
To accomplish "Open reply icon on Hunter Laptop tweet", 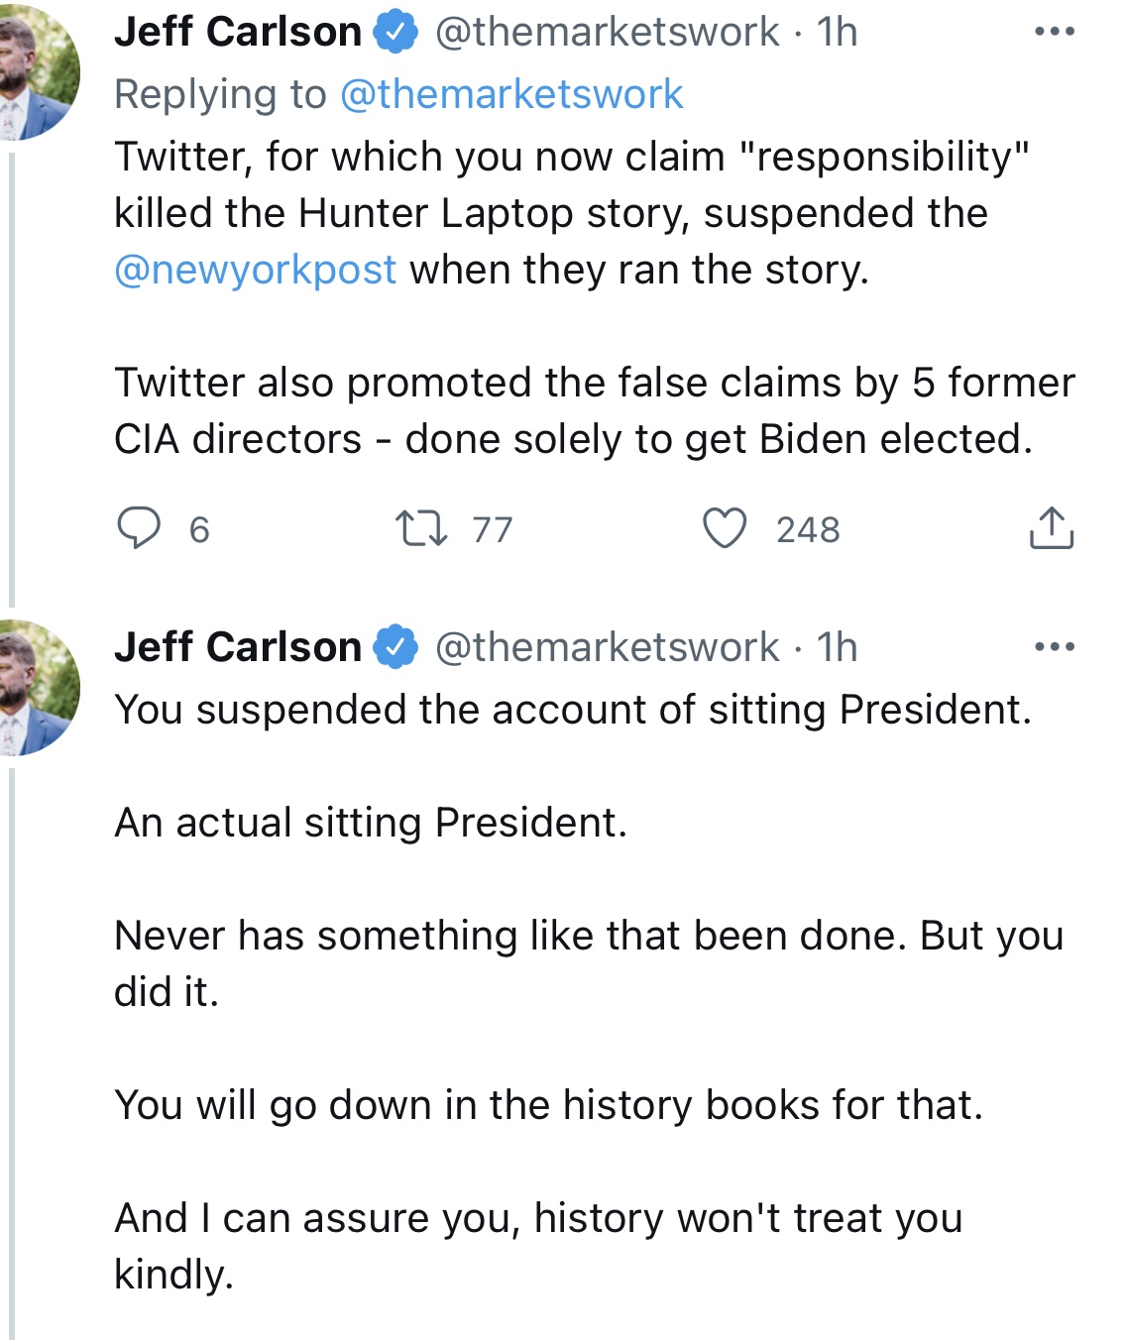I will 139,528.
